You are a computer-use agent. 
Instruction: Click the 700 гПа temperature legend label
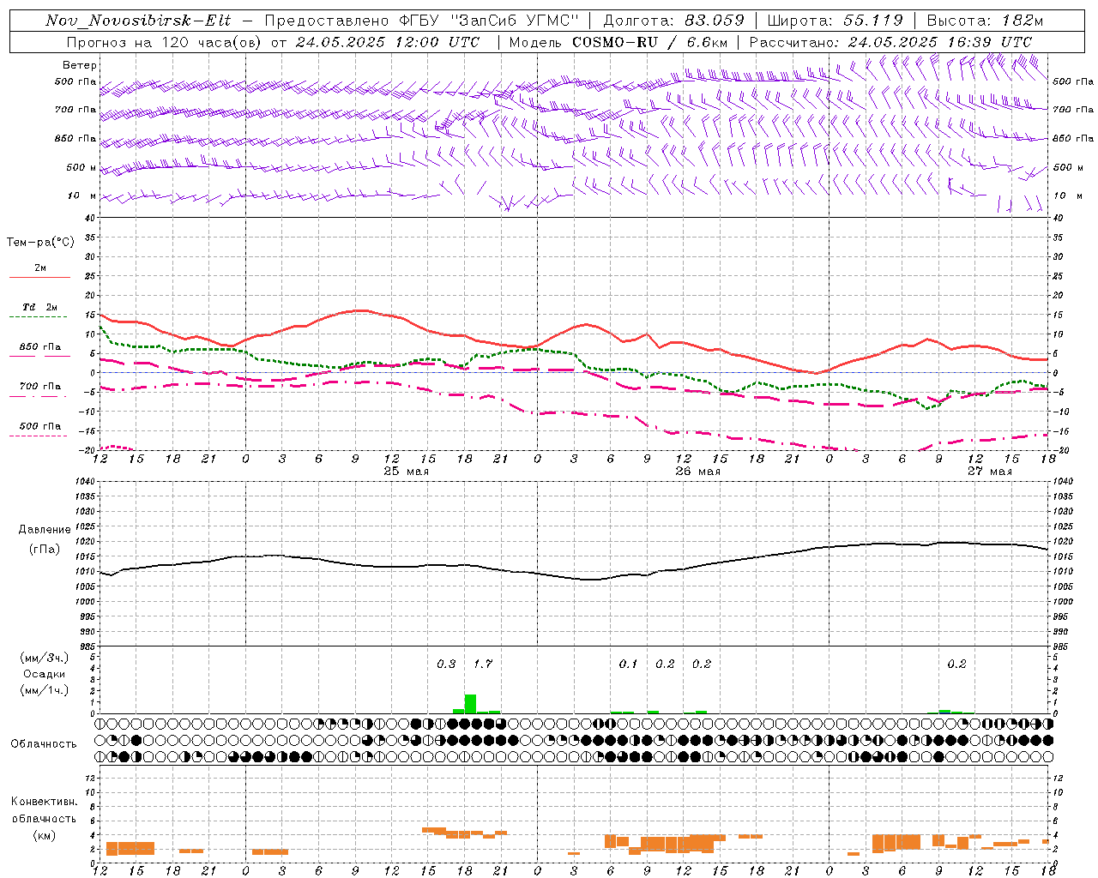click(x=40, y=387)
